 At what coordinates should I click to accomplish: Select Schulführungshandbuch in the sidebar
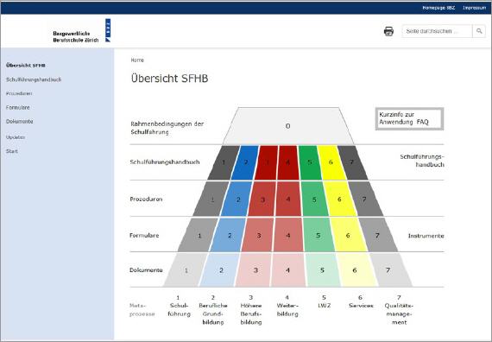(34, 79)
